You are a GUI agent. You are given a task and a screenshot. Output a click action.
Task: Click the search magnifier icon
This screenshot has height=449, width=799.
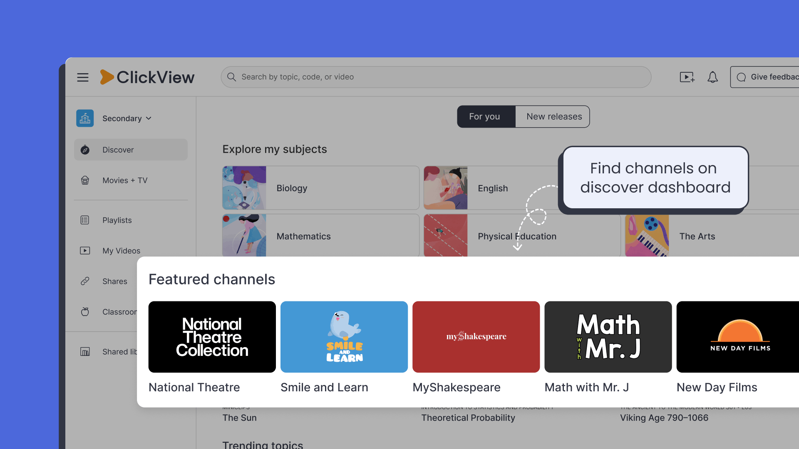pos(232,77)
